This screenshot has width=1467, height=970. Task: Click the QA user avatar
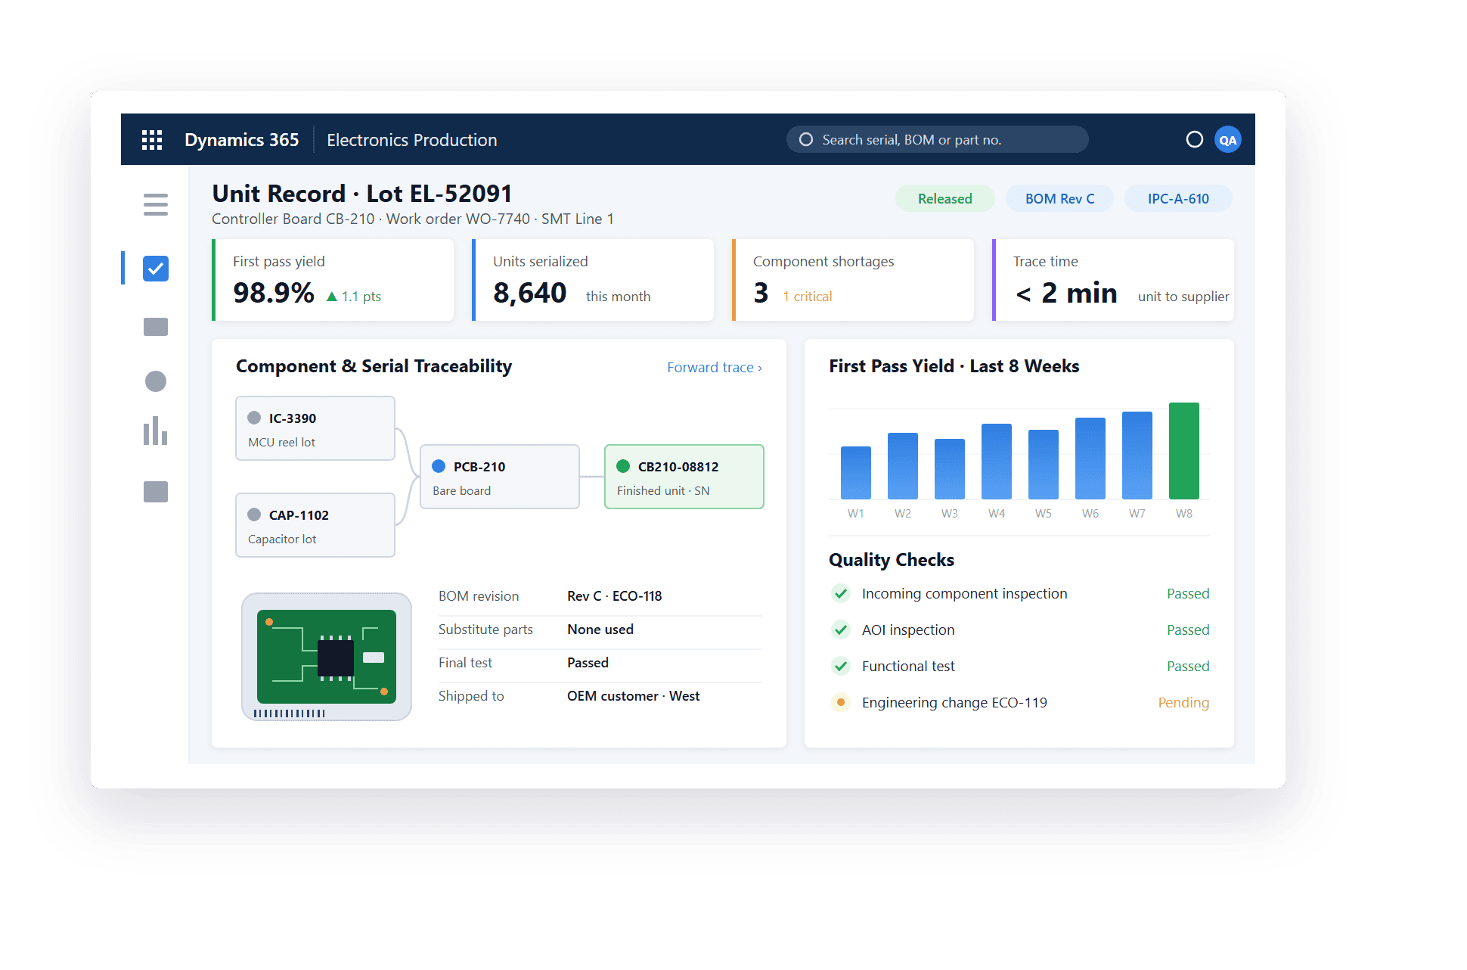coord(1228,140)
